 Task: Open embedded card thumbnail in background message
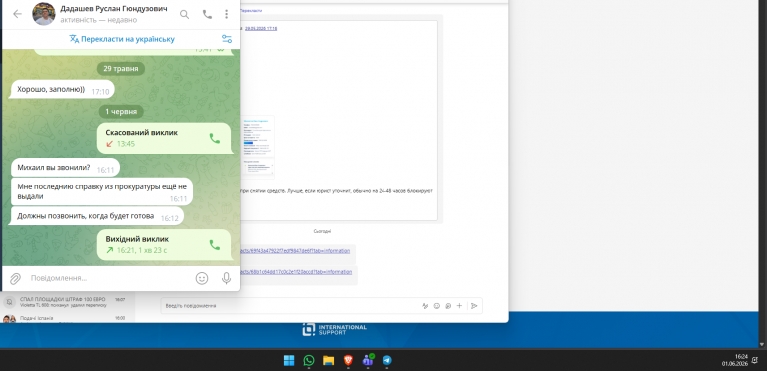point(258,147)
